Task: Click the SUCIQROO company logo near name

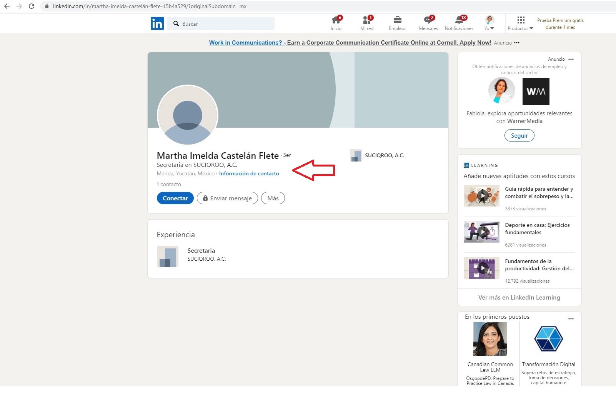Action: point(356,155)
